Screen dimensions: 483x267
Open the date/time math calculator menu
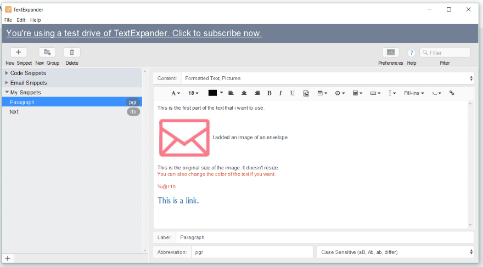357,93
